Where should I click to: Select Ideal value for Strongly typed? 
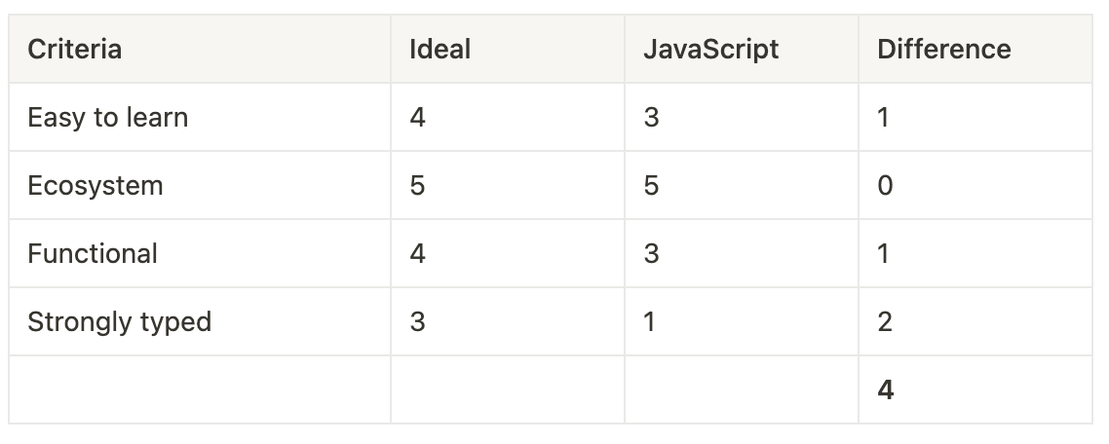[508, 321]
